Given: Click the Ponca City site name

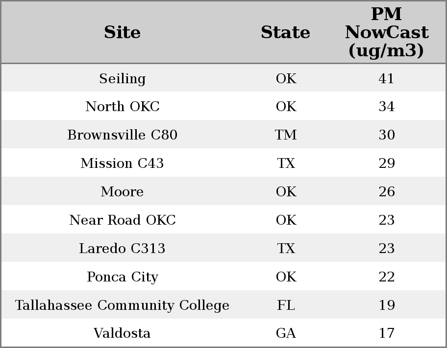Looking at the screenshot, I should pyautogui.click(x=122, y=277).
